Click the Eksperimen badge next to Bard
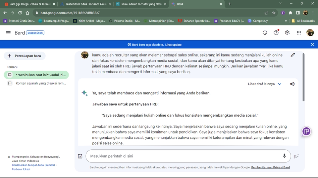 [x=35, y=33]
